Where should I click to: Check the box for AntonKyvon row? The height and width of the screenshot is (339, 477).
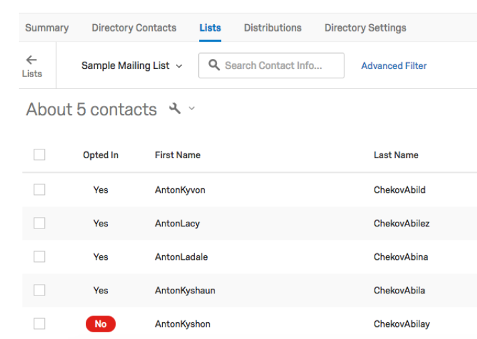[40, 190]
